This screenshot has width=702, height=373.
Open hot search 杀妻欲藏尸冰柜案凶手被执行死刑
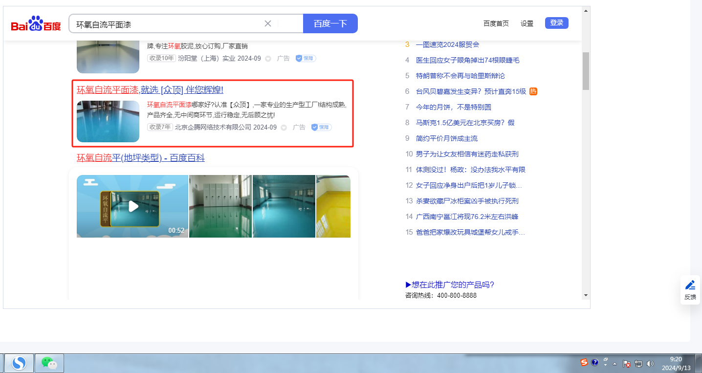coord(467,201)
